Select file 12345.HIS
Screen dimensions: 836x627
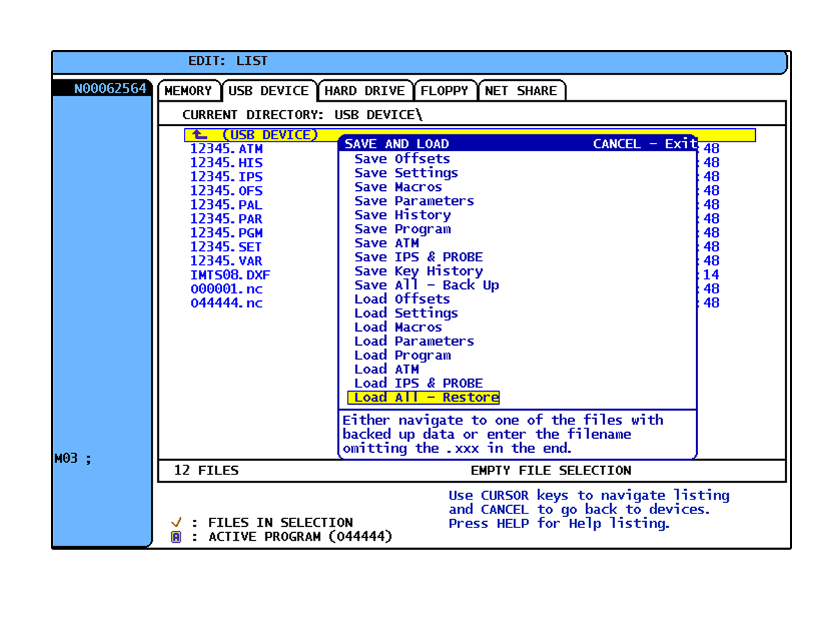[x=226, y=163]
